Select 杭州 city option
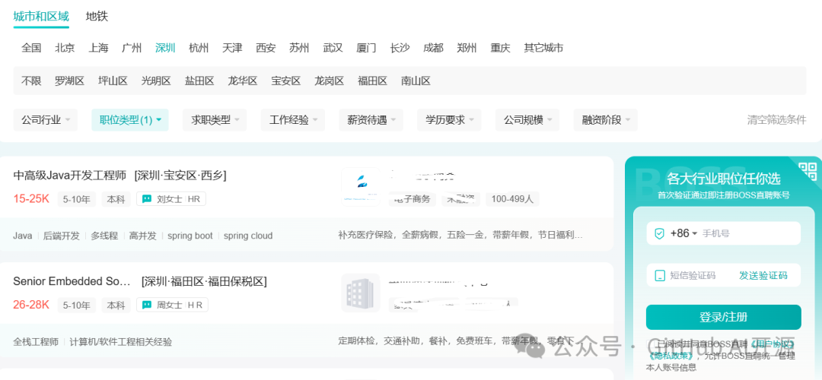Image resolution: width=822 pixels, height=380 pixels. (x=199, y=48)
